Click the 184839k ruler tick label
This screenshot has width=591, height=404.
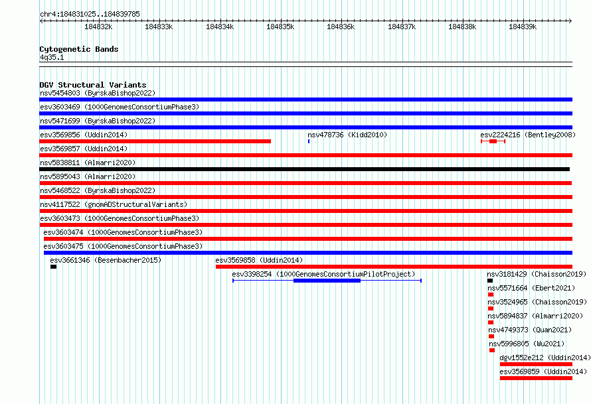(523, 27)
